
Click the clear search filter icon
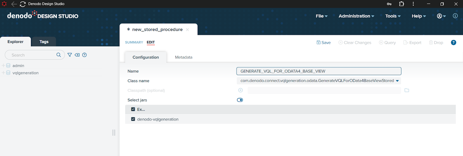coord(77,55)
